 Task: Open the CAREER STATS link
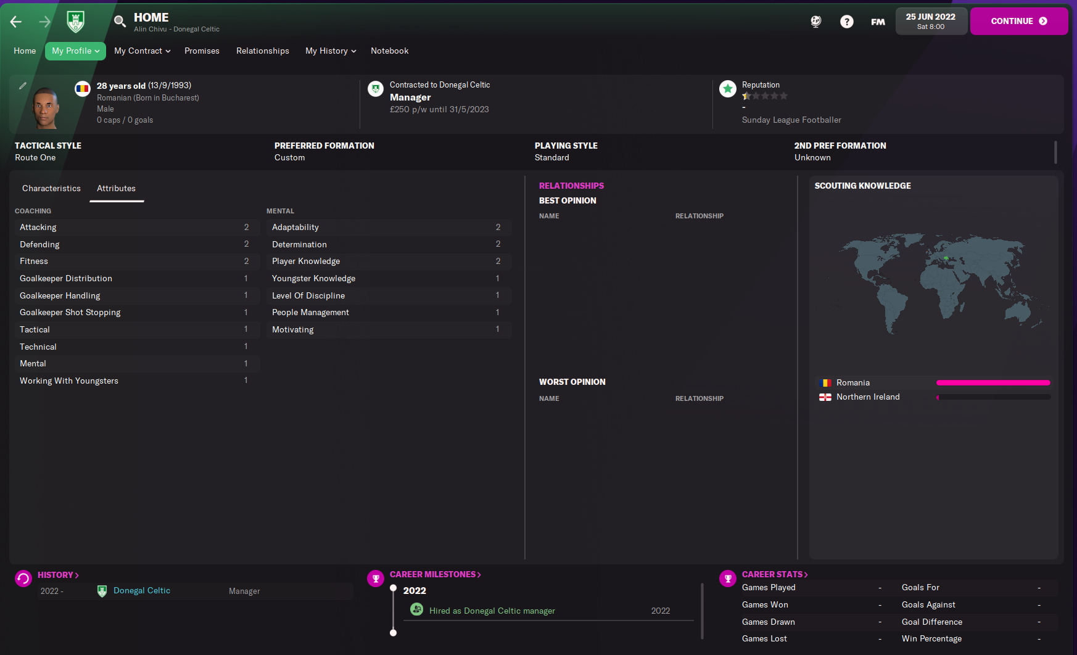(775, 574)
